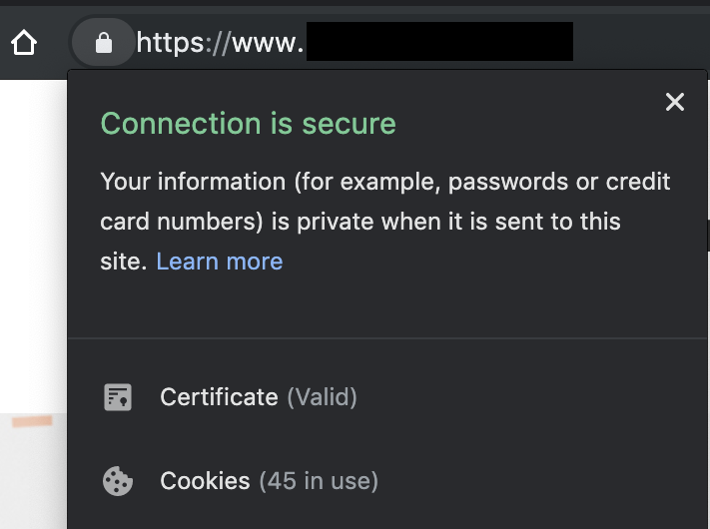
Task: Click the (Valid) certificate status text
Action: click(322, 397)
